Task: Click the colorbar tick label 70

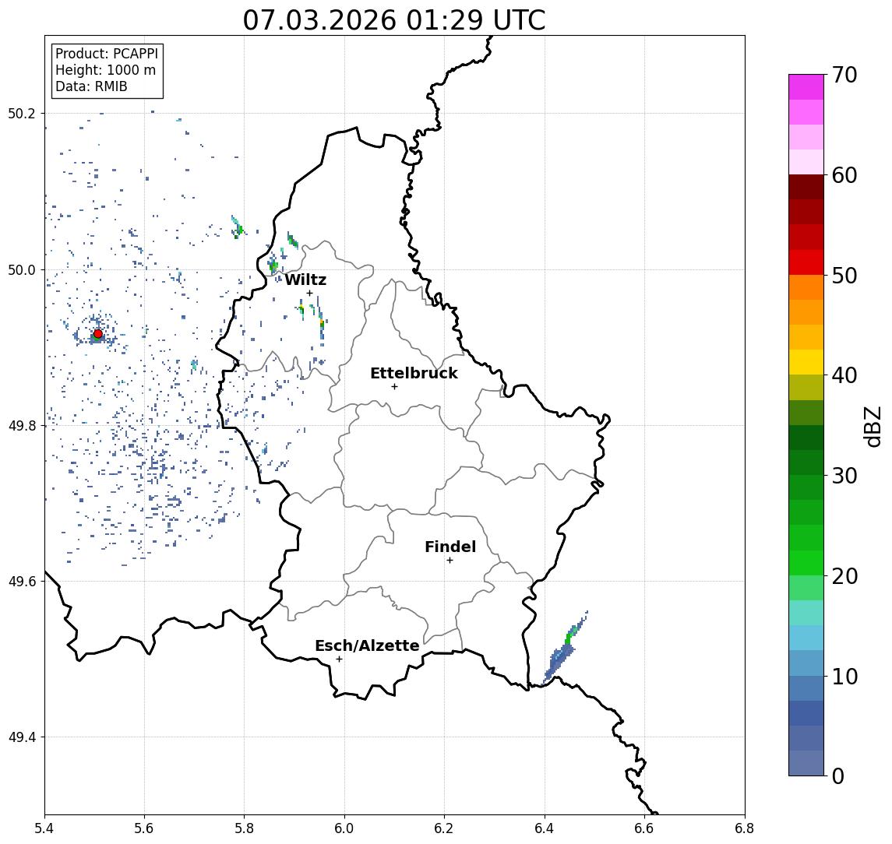Action: pos(844,75)
